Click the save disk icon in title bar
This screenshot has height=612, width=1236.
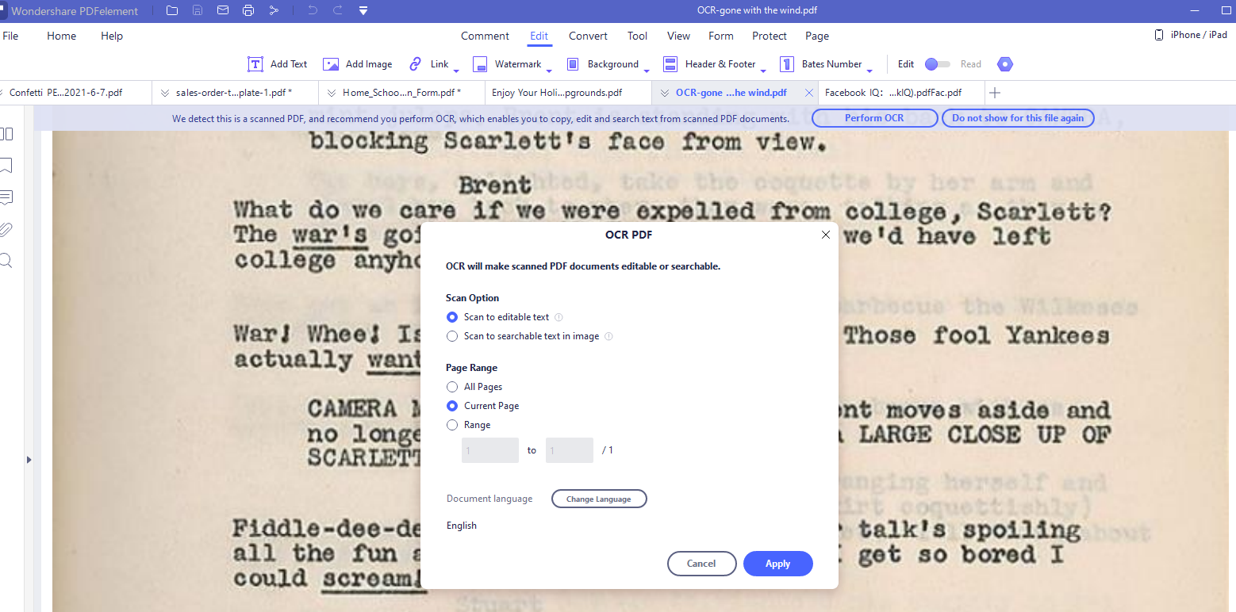[198, 10]
